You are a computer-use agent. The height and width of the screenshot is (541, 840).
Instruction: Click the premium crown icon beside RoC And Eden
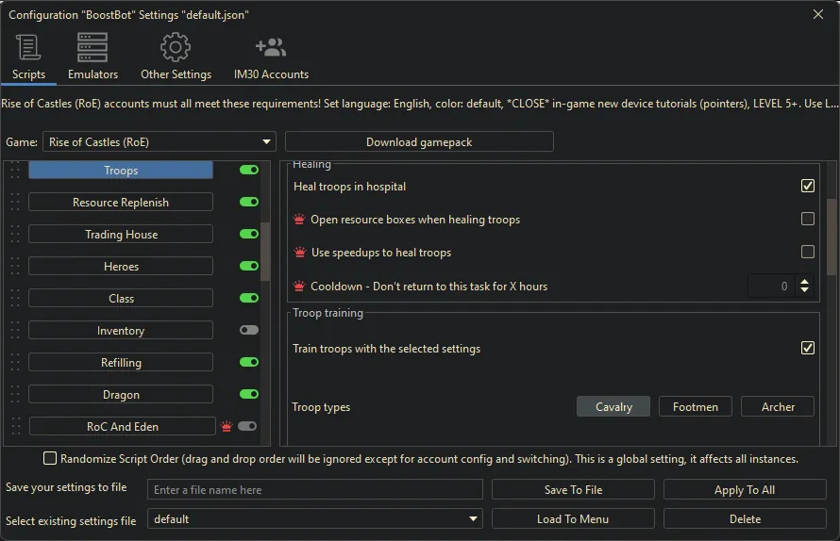pos(227,427)
